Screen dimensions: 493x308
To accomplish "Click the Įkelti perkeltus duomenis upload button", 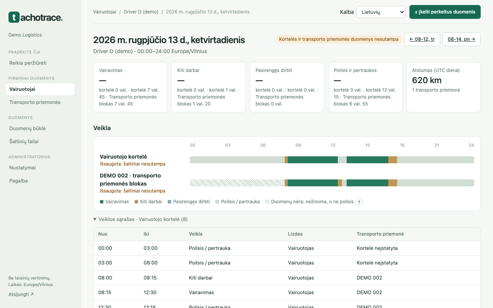I will pos(445,12).
